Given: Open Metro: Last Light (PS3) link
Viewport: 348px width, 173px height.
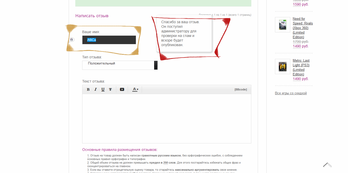Looking at the screenshot, I should tap(301, 67).
